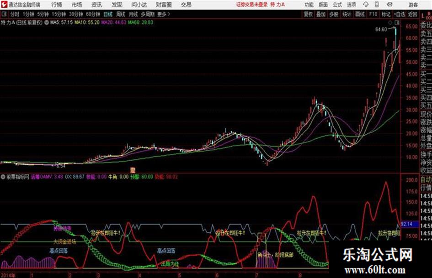Click the 出局为佳 chart annotation
Viewport: 432px width, 278px height.
coord(170,264)
